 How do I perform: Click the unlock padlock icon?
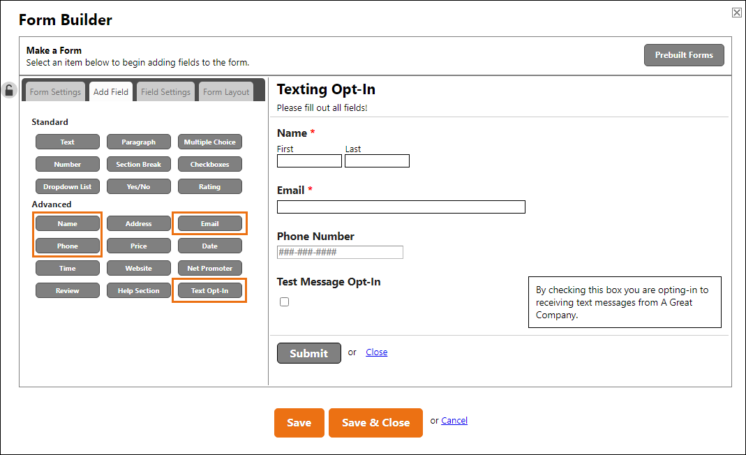[x=9, y=90]
